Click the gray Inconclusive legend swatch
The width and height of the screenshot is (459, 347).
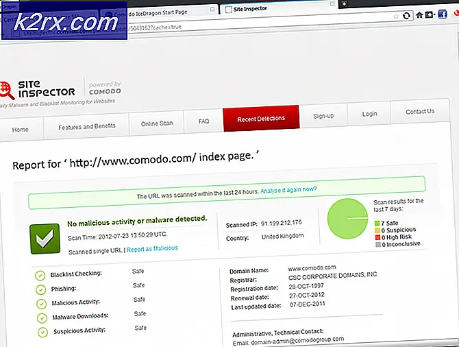point(378,244)
